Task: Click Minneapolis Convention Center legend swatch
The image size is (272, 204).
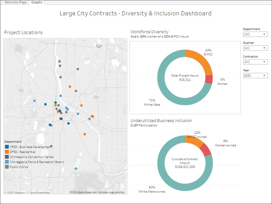Action: 7,157
